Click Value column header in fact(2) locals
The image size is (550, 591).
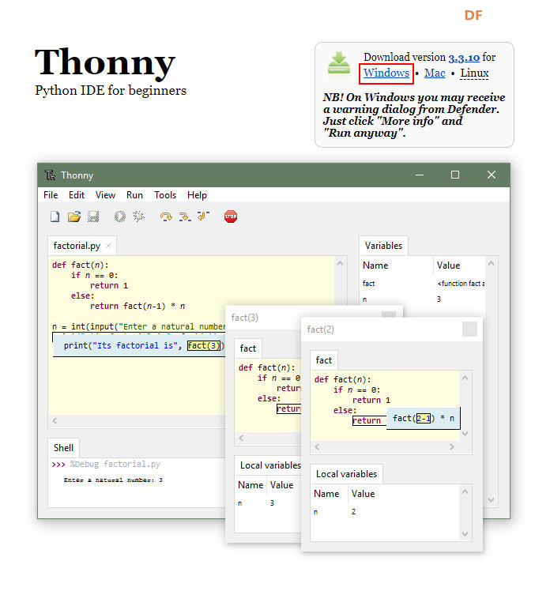coord(404,494)
